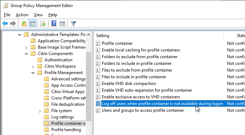Select the Log settings folder
Image resolution: width=245 pixels, height=135 pixels.
pyautogui.click(x=63, y=117)
